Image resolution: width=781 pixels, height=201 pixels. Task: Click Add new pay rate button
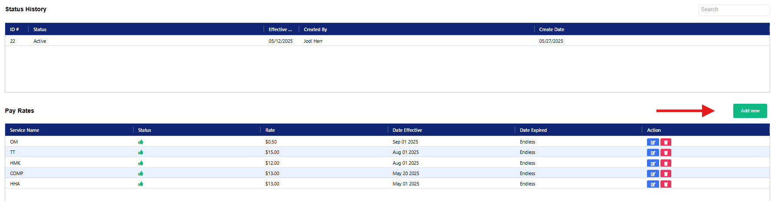[x=750, y=111]
